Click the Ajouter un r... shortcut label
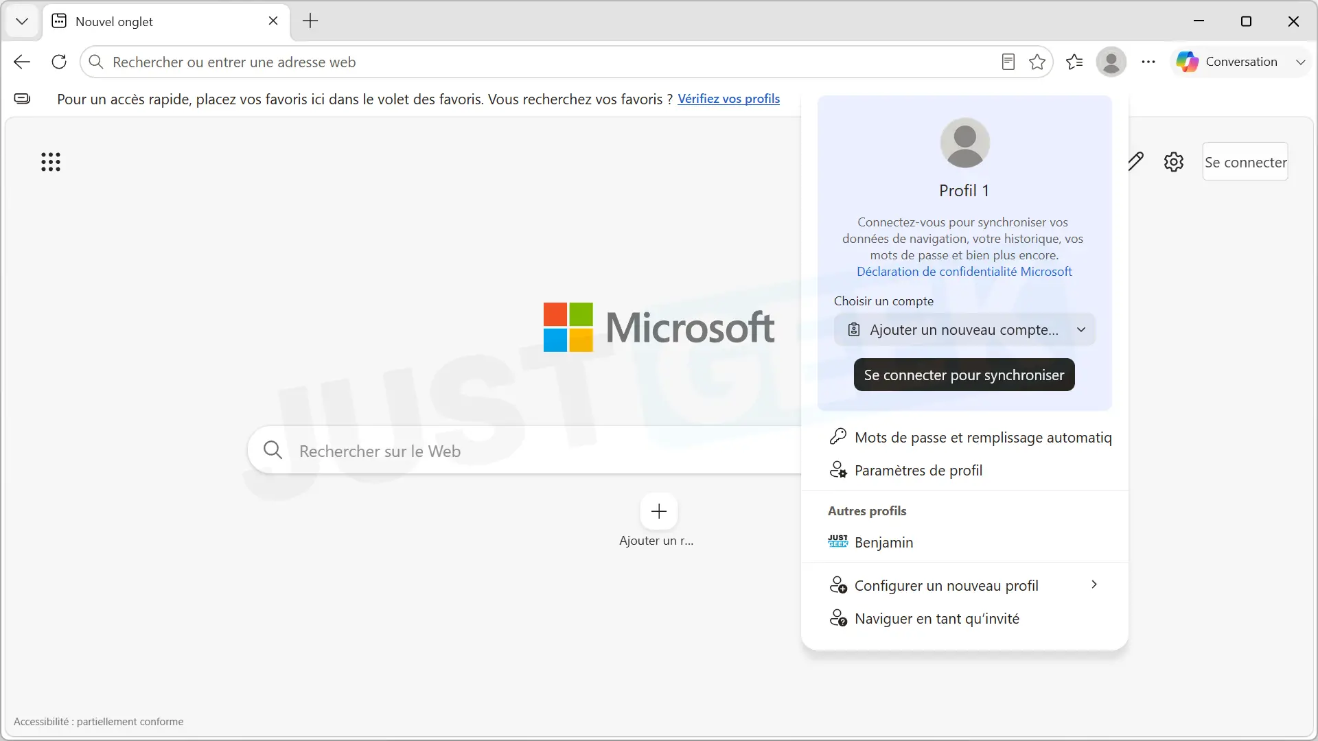This screenshot has width=1318, height=741. pos(656,541)
